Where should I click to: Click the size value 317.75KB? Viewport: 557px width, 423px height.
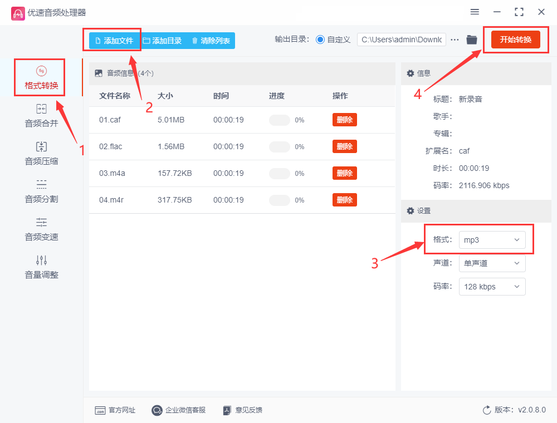click(175, 200)
